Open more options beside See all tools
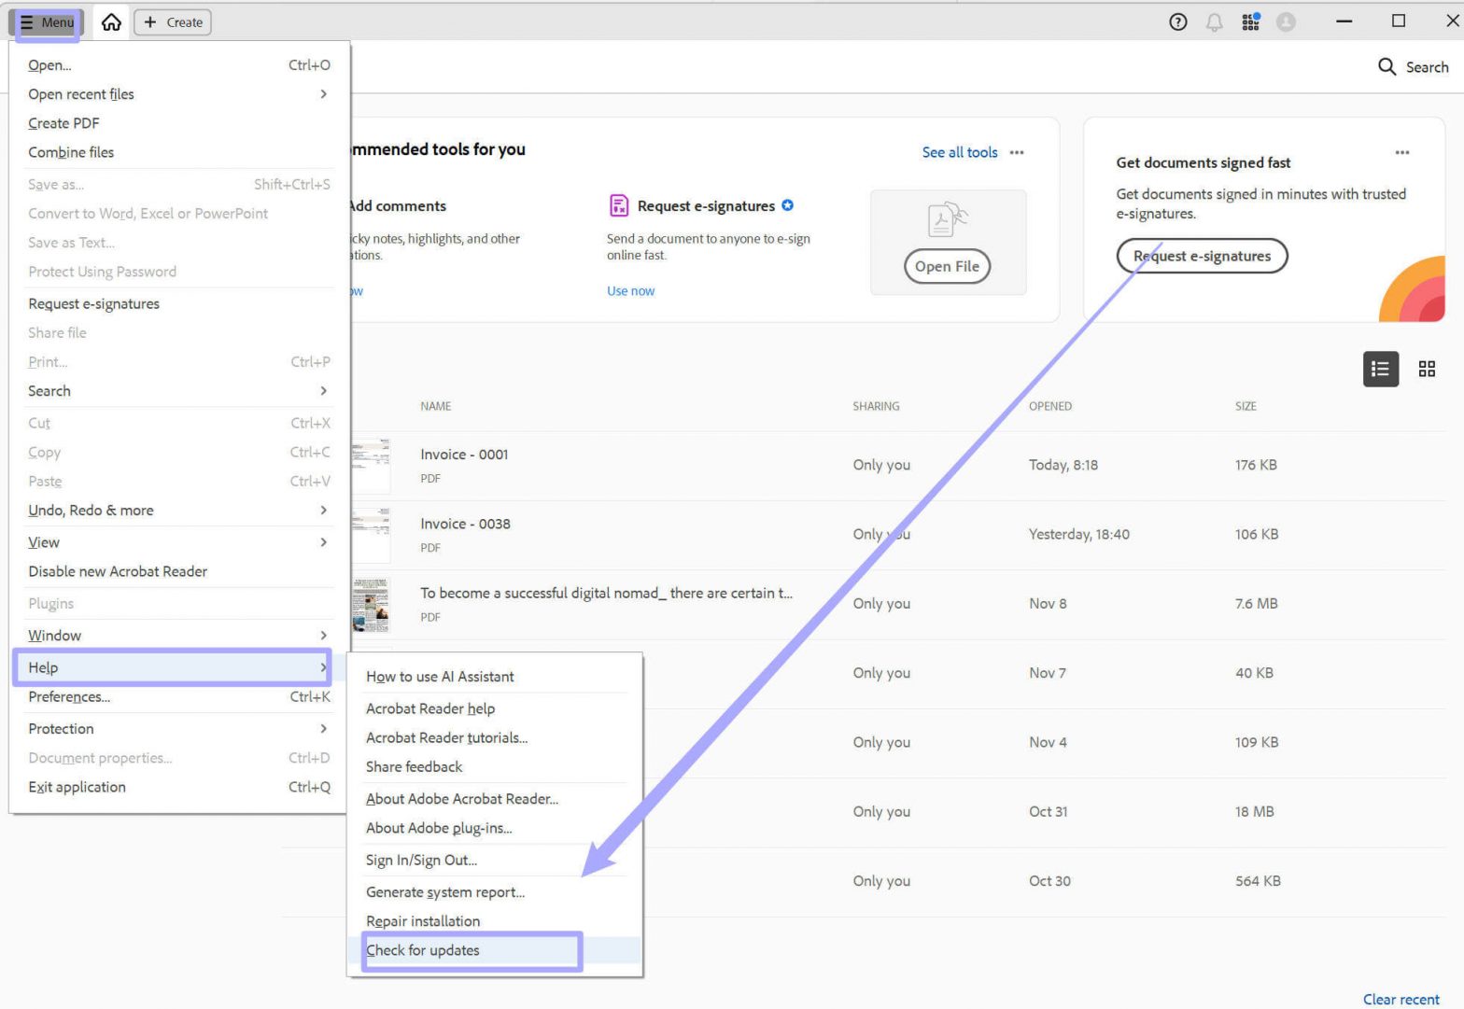Image resolution: width=1464 pixels, height=1009 pixels. click(x=1017, y=152)
